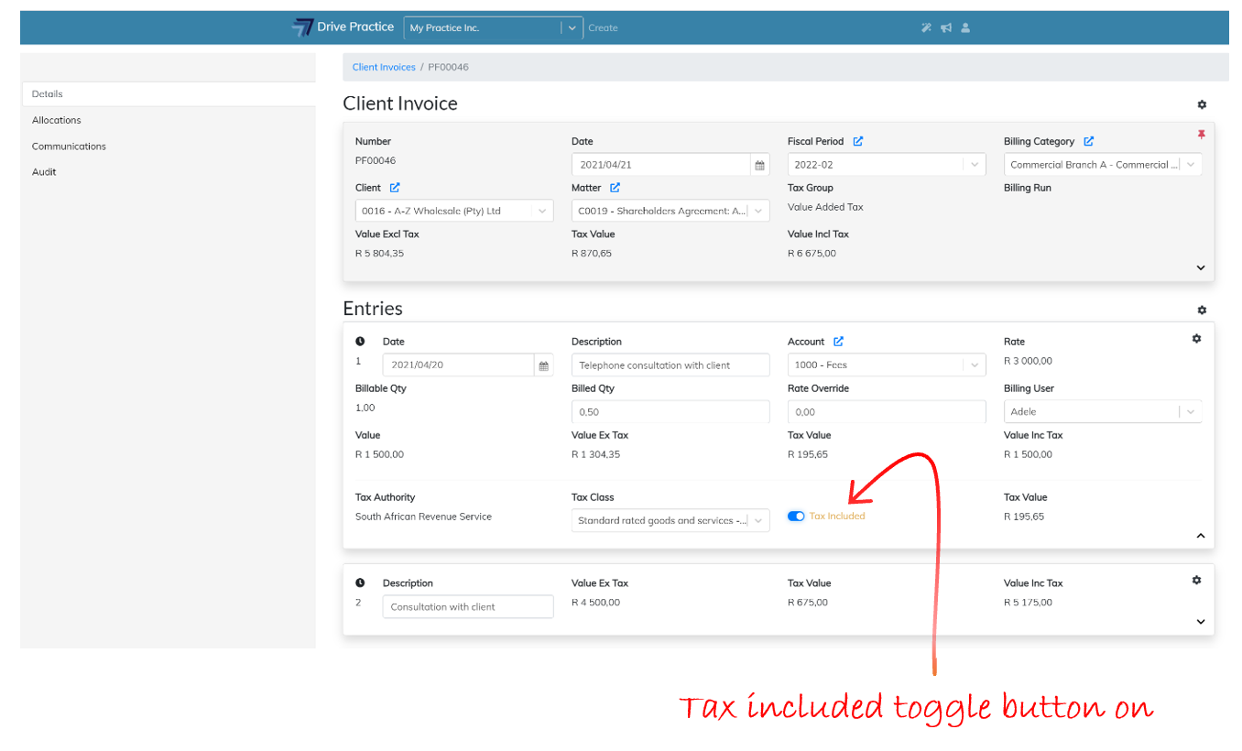Open the user profile icon

(965, 27)
